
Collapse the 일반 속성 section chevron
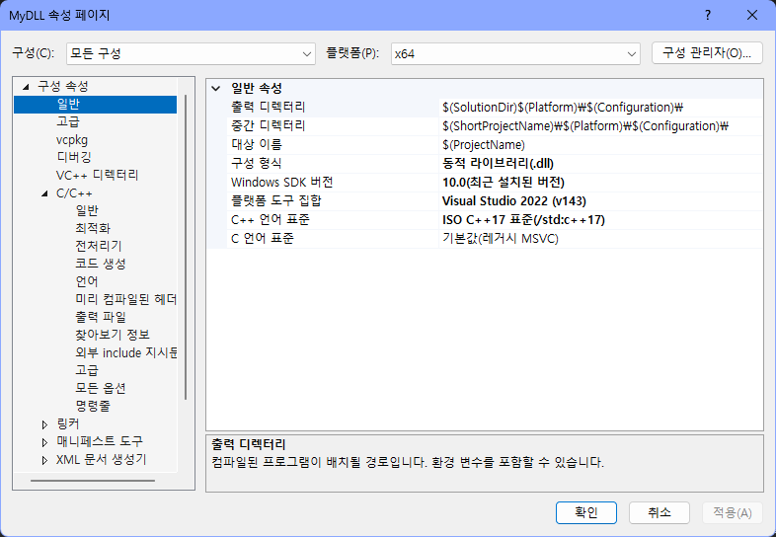pyautogui.click(x=216, y=88)
